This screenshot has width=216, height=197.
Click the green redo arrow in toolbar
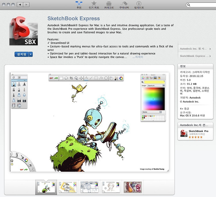tap(56, 78)
